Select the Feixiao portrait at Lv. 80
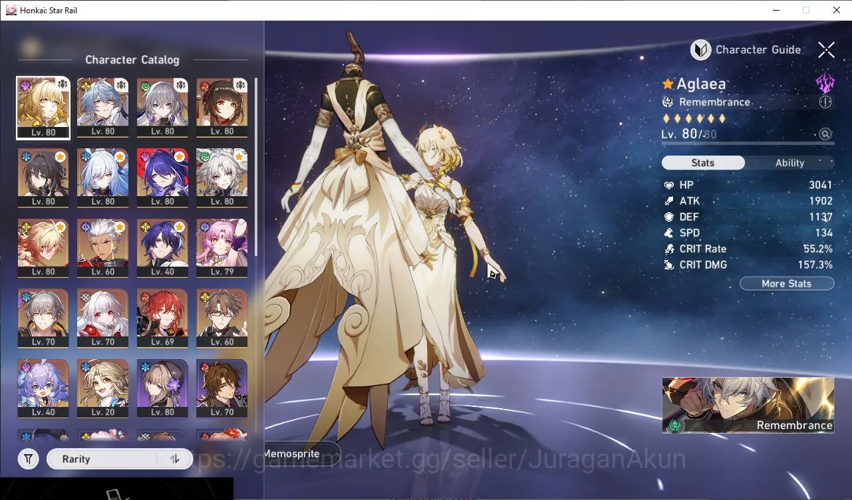The height and width of the screenshot is (500, 852). [222, 178]
